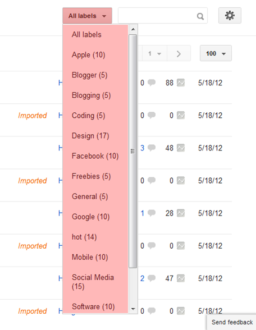Image resolution: width=256 pixels, height=330 pixels.
Task: Click the search magnifier icon
Action: pyautogui.click(x=200, y=16)
